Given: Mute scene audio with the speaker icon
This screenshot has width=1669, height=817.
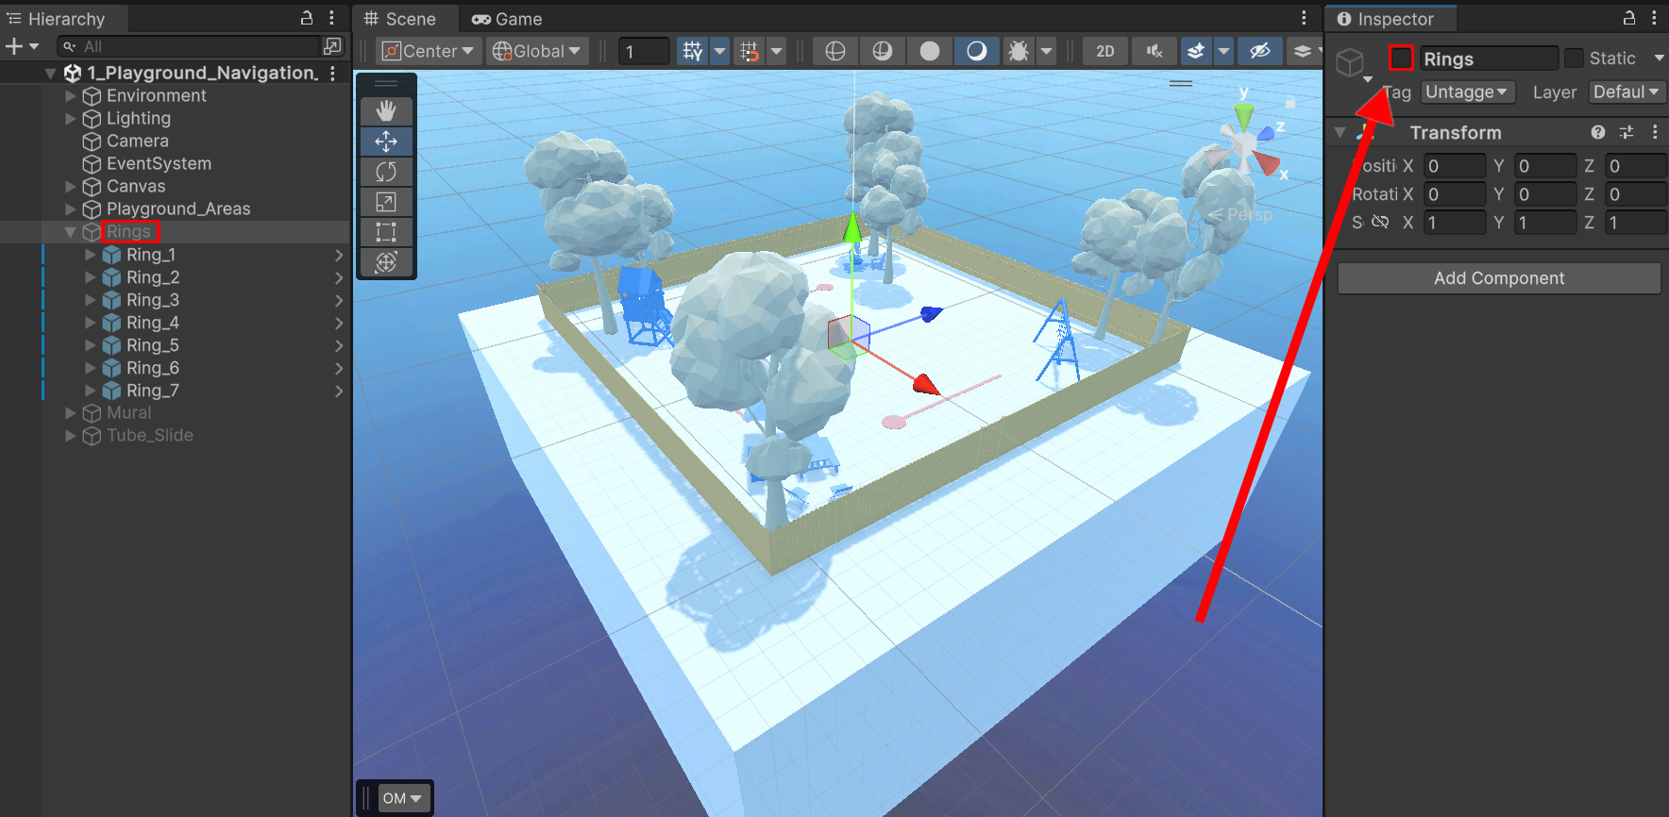Looking at the screenshot, I should click(1154, 51).
